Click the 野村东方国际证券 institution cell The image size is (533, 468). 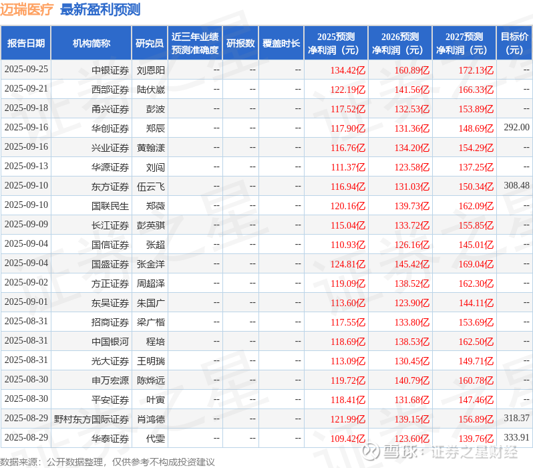pyautogui.click(x=92, y=420)
